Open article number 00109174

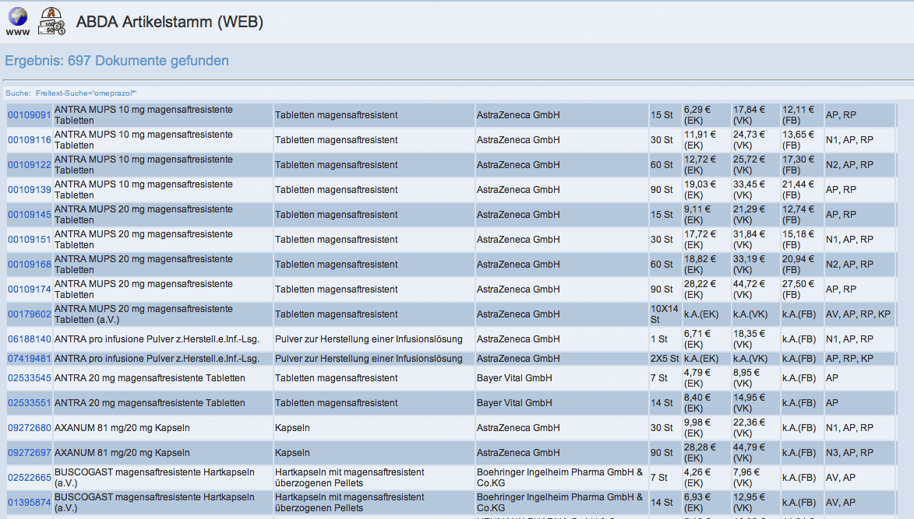click(29, 289)
